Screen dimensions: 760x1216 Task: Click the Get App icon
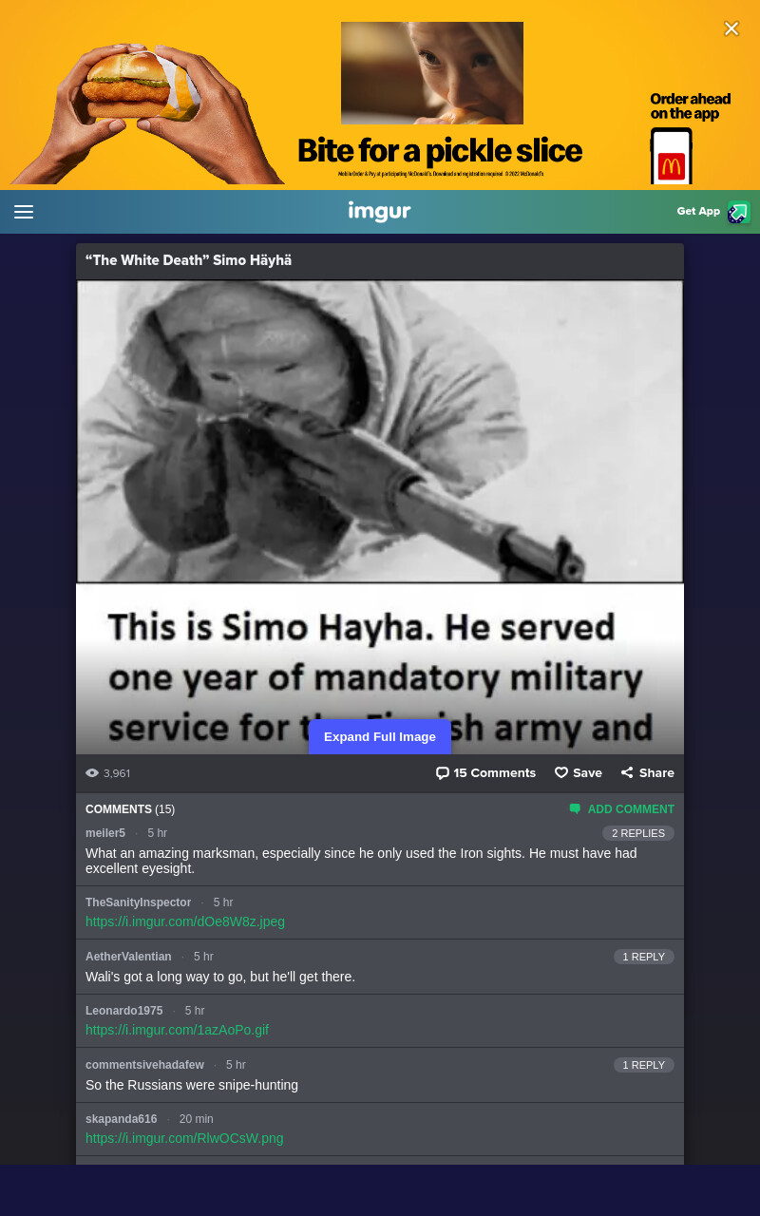[738, 212]
